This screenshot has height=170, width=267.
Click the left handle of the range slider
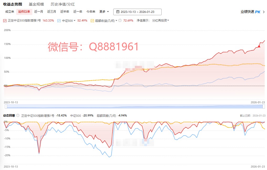(x=6, y=106)
